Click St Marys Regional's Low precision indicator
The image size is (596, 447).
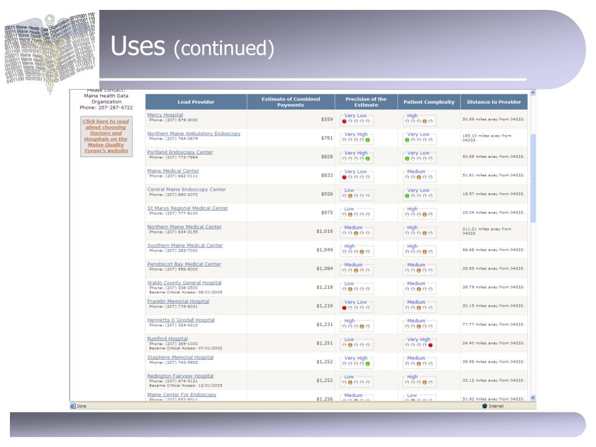(x=356, y=212)
